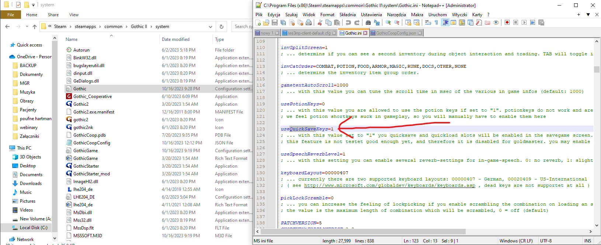This screenshot has width=601, height=245.
Task: Toggle the indent guide icon
Action: (x=445, y=22)
